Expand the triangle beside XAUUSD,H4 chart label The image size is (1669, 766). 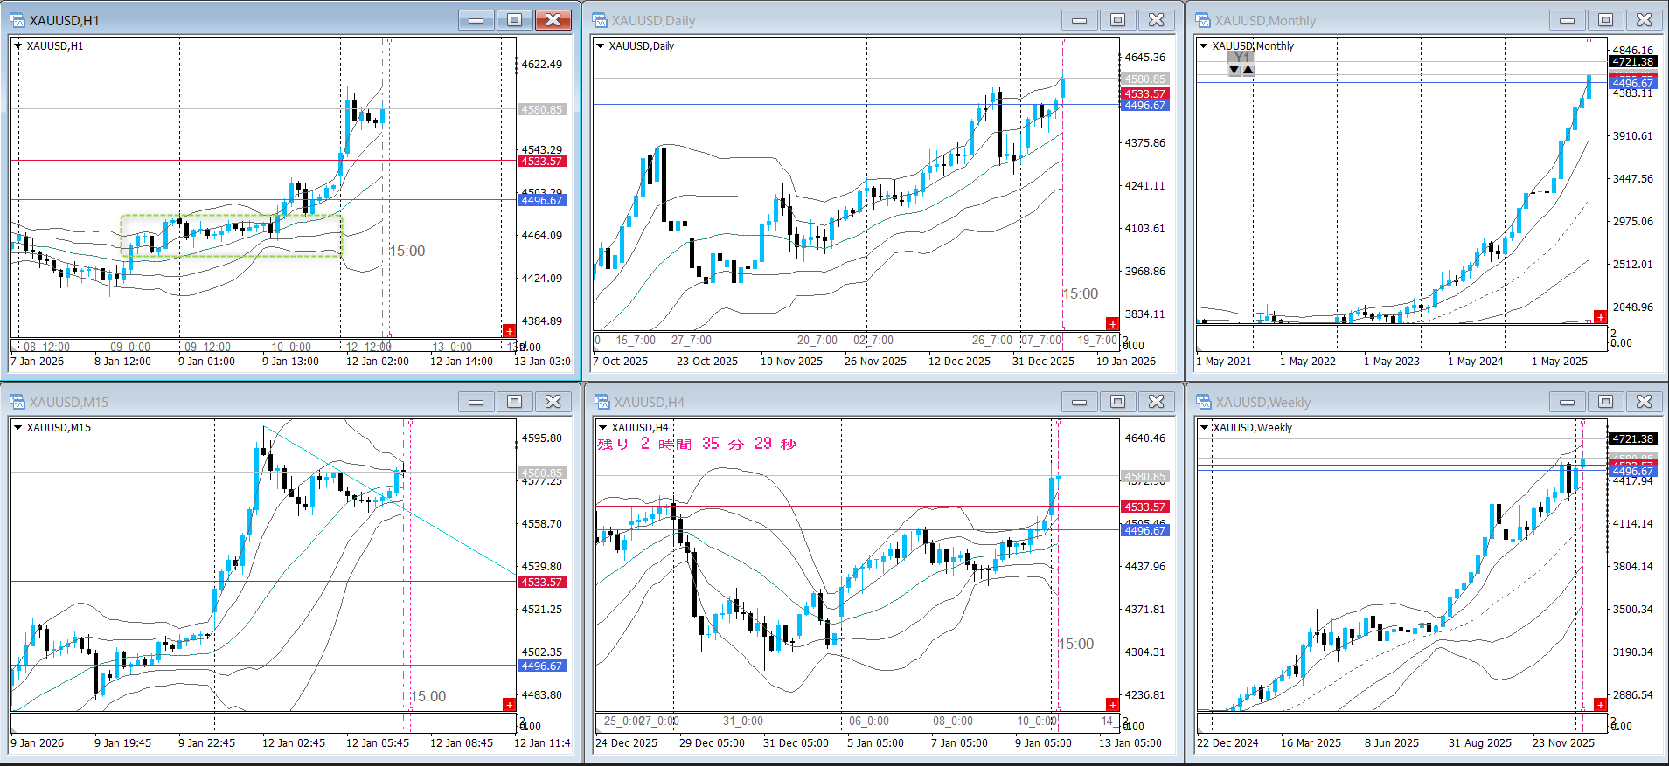(x=602, y=428)
